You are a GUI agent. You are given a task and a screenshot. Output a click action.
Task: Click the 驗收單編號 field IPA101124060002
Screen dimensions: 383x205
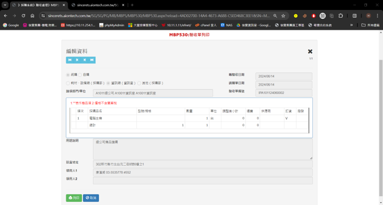click(283, 93)
